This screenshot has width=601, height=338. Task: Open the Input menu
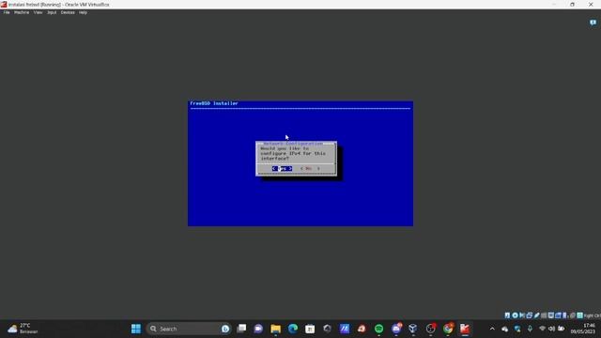tap(52, 12)
